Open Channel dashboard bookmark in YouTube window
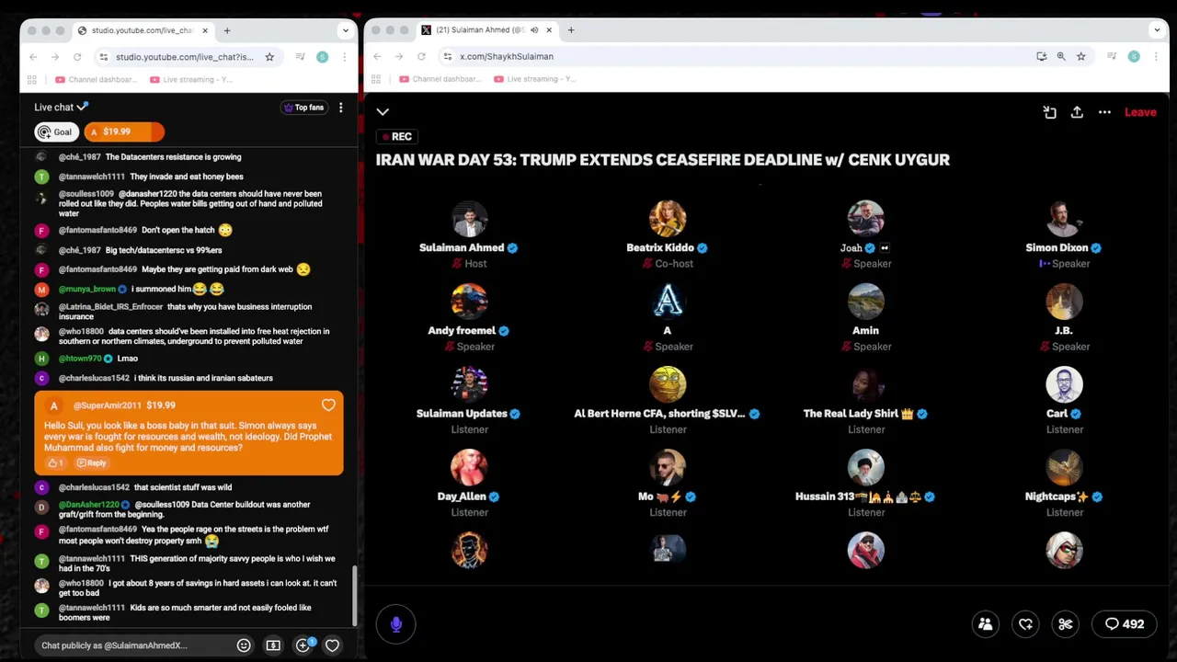This screenshot has width=1177, height=662. click(x=95, y=80)
